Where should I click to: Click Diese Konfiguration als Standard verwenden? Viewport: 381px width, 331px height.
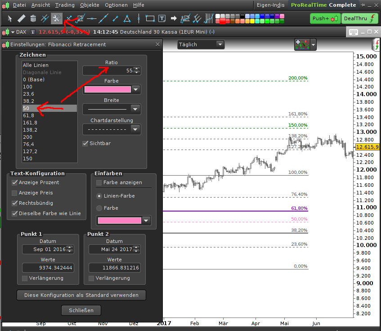pos(81,295)
